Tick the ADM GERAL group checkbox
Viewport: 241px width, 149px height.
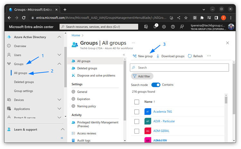(x=137, y=131)
